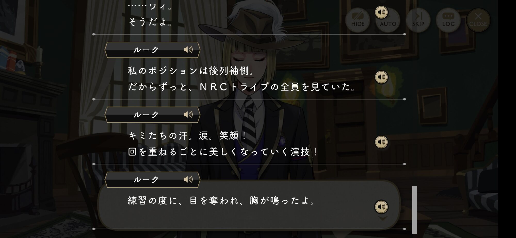Select the '回を重ねるごとに美しく' dialogue text

223,152
